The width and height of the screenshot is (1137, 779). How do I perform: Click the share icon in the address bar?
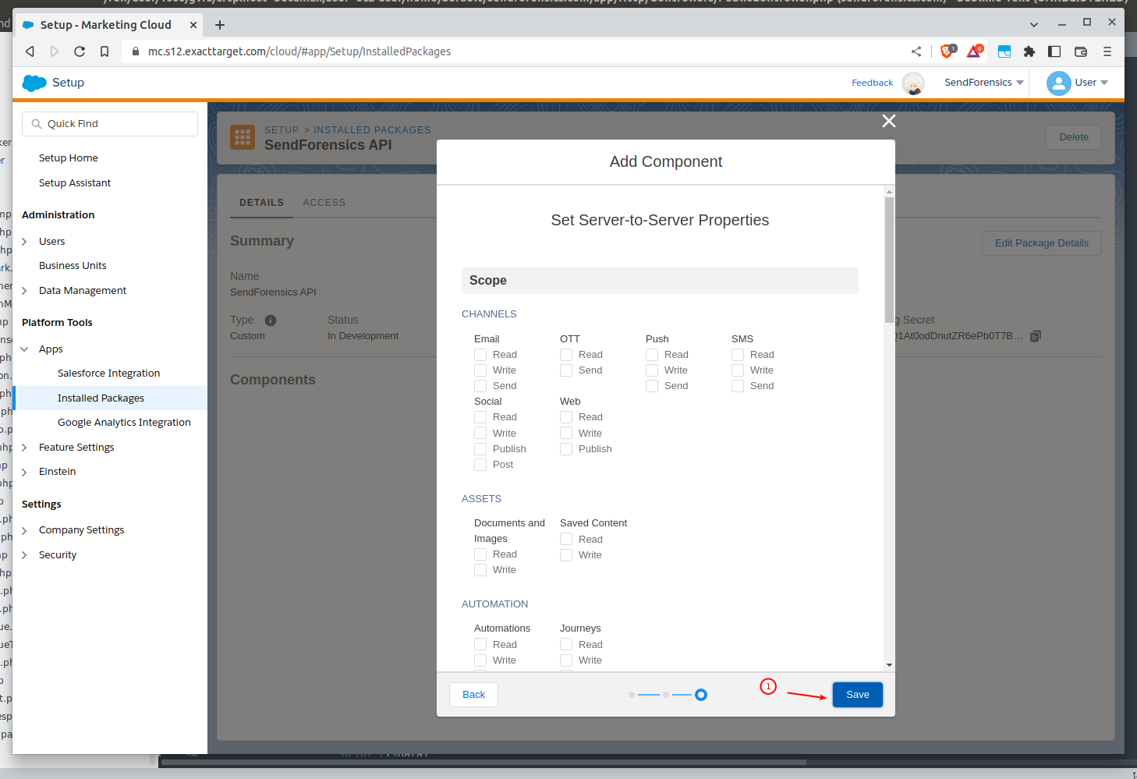point(916,51)
